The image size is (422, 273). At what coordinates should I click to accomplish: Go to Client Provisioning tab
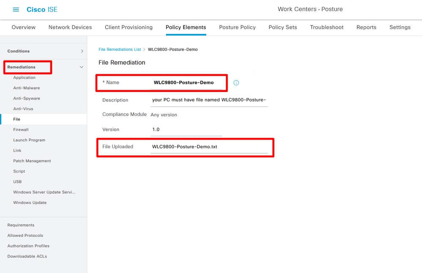[x=129, y=27]
